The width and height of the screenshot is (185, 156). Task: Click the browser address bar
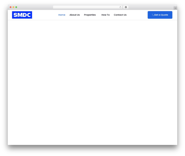click(x=88, y=7)
